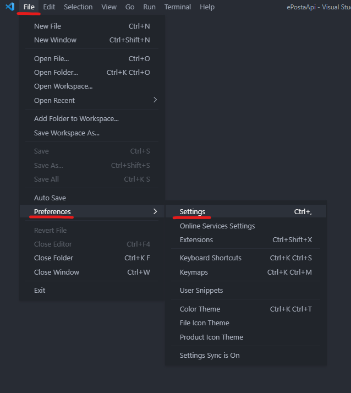
Task: Click the Save menu entry
Action: point(92,151)
